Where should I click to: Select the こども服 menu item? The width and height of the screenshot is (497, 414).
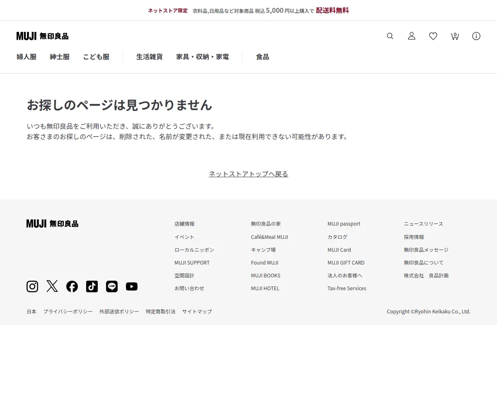tap(96, 57)
